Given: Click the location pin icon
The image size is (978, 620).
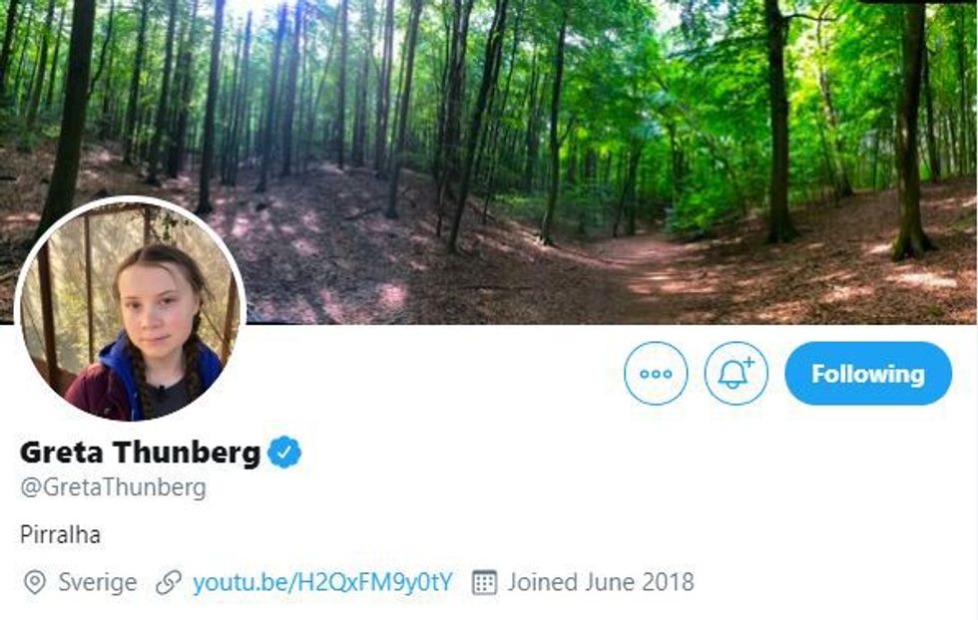Looking at the screenshot, I should click(x=34, y=582).
